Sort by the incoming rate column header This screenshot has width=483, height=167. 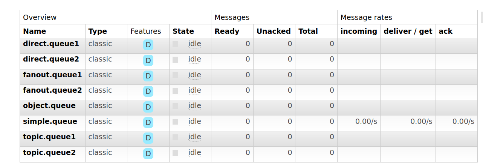pos(359,31)
